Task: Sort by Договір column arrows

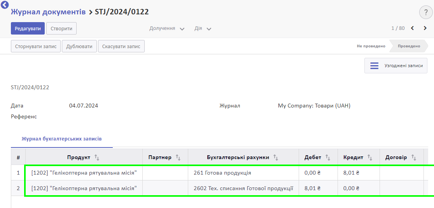Action: [x=414, y=158]
